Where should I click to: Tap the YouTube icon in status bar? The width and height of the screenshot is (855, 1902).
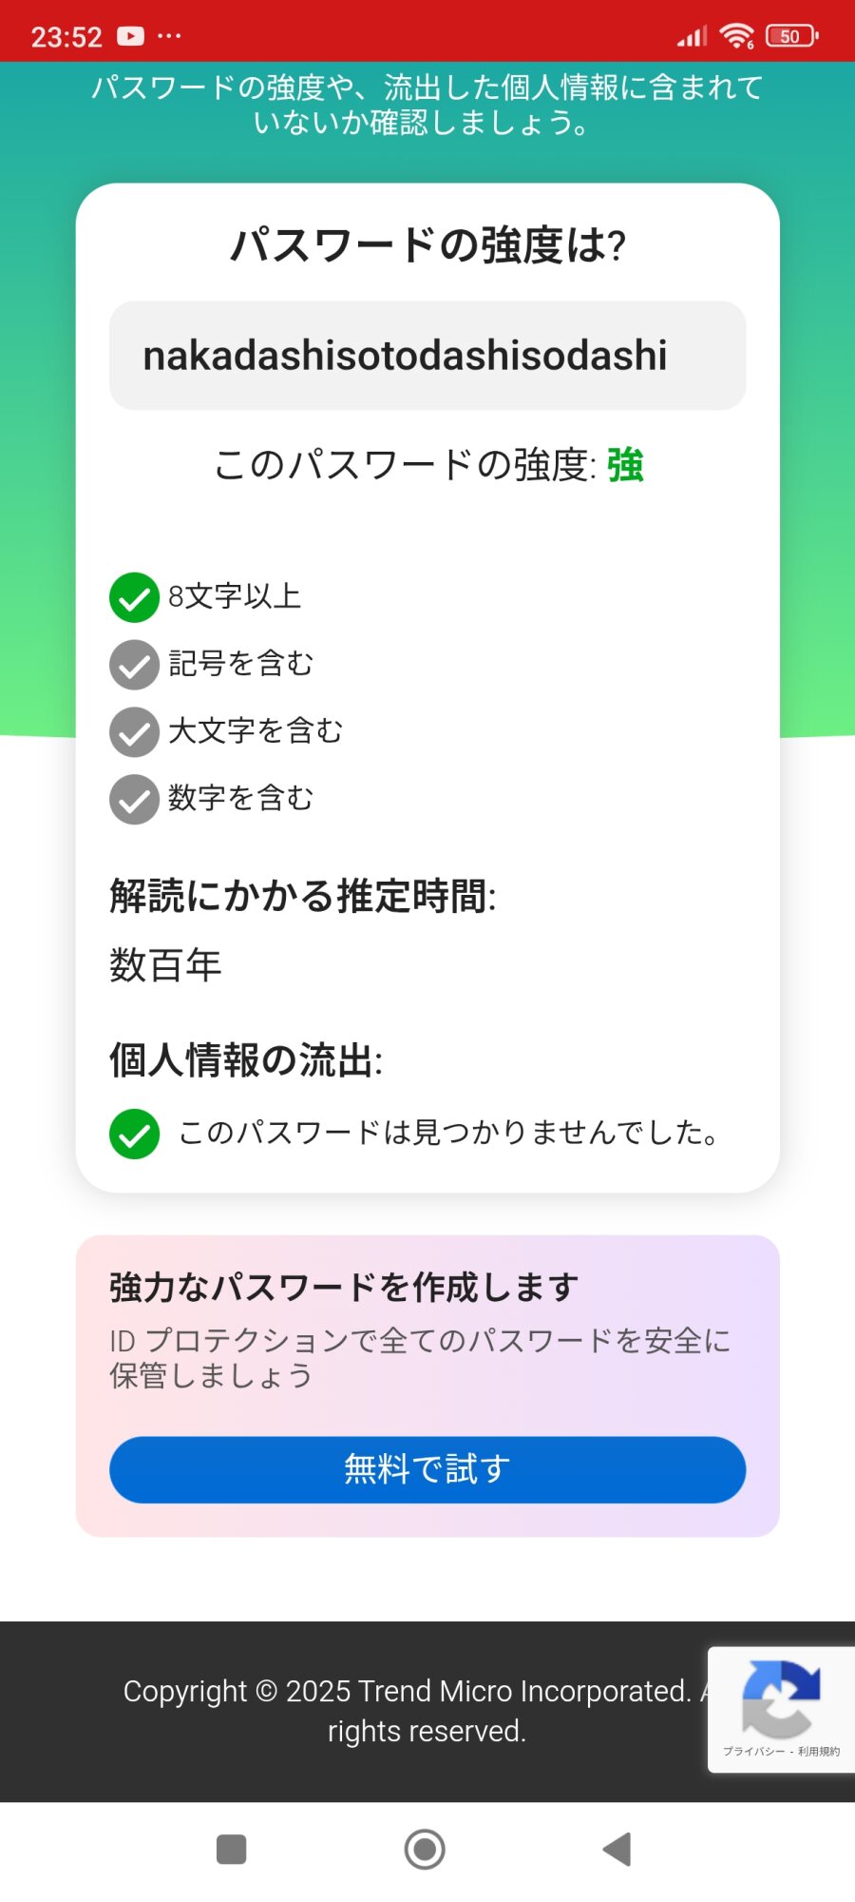(130, 36)
